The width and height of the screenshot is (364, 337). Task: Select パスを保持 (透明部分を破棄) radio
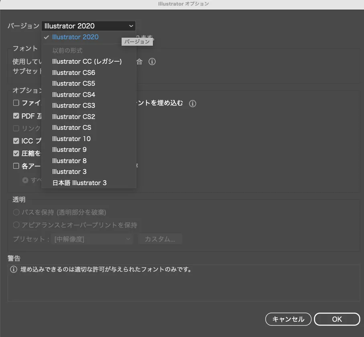(16, 212)
